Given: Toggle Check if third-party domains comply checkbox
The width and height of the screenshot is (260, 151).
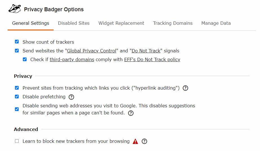Looking at the screenshot, I should (25, 59).
